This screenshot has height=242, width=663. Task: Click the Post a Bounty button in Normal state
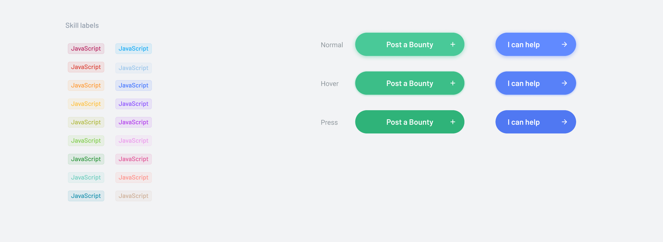pyautogui.click(x=410, y=44)
